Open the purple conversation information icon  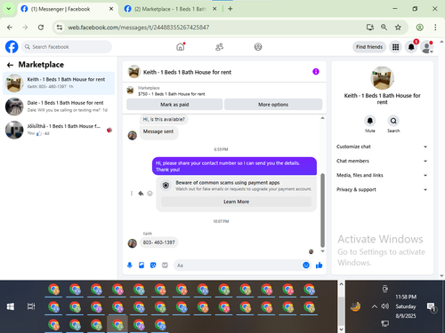click(x=316, y=72)
